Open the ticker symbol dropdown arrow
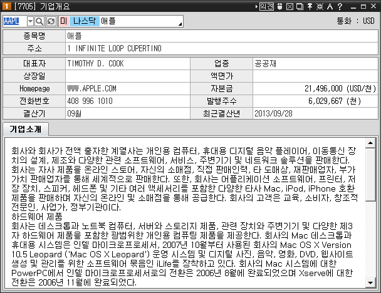This screenshot has height=293, width=381. pos(30,21)
